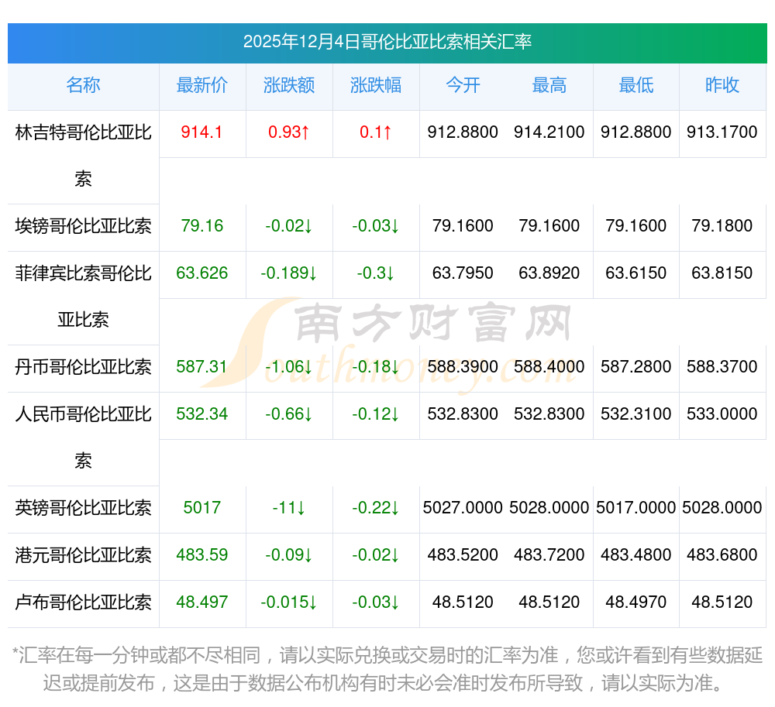Viewport: 775px width, 707px height.
Task: Click the 2025年12月4日哥伦比亚比索相关汇率 title banner
Action: tap(387, 42)
